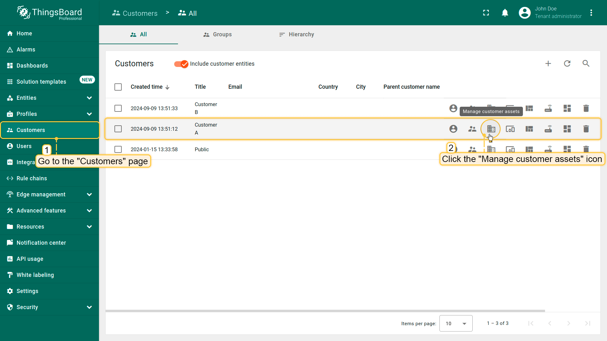607x341 pixels.
Task: Refresh the customers table
Action: pos(567,63)
